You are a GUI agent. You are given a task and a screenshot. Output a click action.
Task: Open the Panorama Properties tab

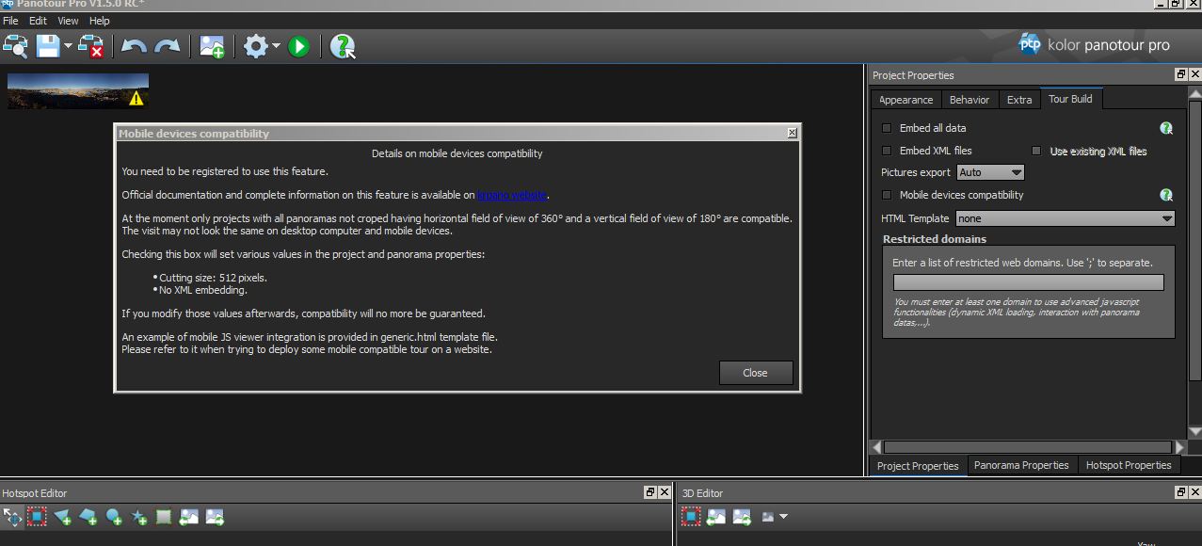click(x=1021, y=465)
